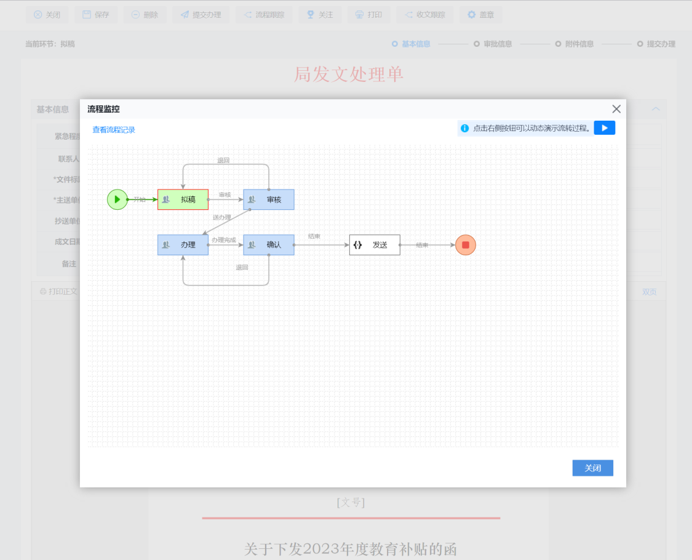Click the blue 关闭 button in dialog
Image resolution: width=692 pixels, height=560 pixels.
tap(592, 468)
